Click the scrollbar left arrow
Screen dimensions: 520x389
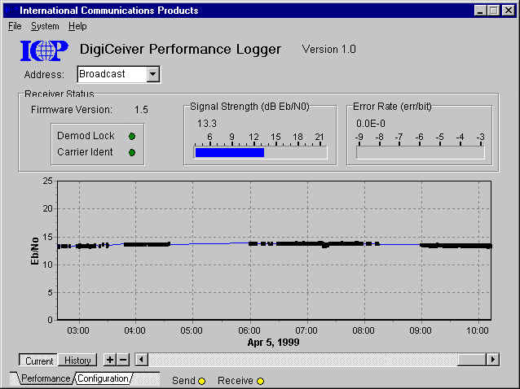pos(142,360)
